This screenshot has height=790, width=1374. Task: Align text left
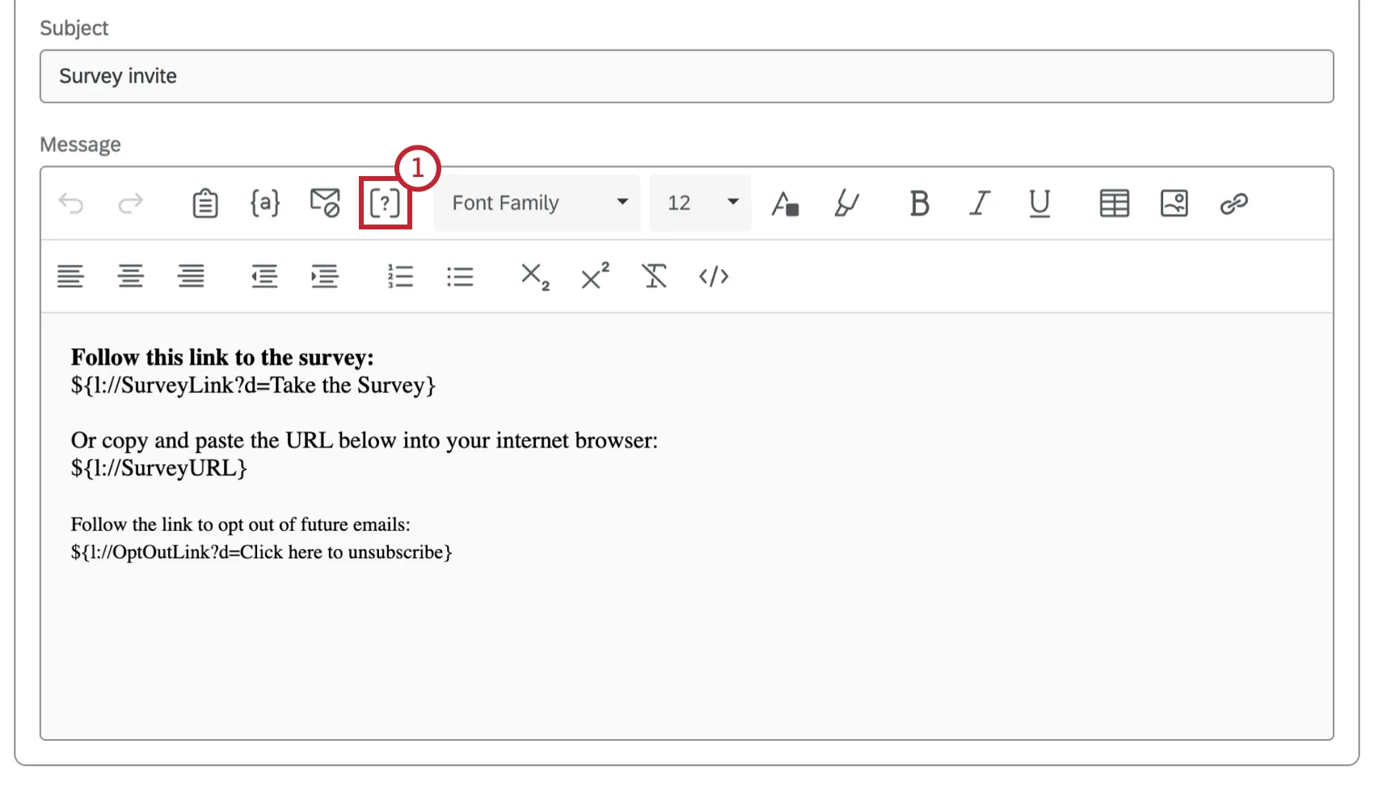(x=70, y=277)
